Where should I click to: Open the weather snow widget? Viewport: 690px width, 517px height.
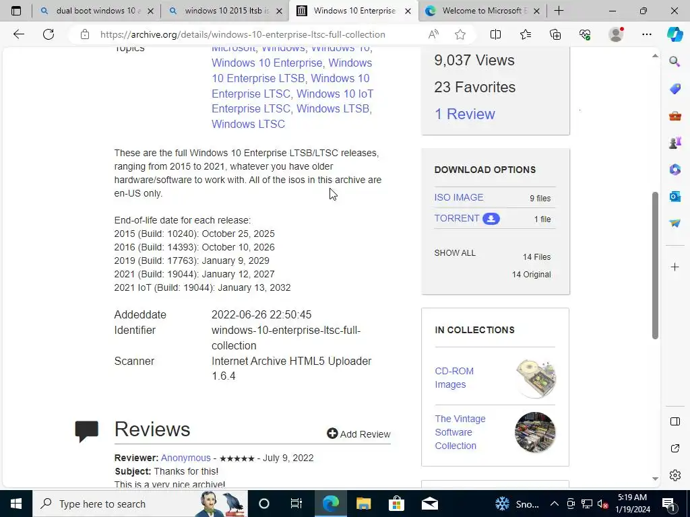pos(517,504)
